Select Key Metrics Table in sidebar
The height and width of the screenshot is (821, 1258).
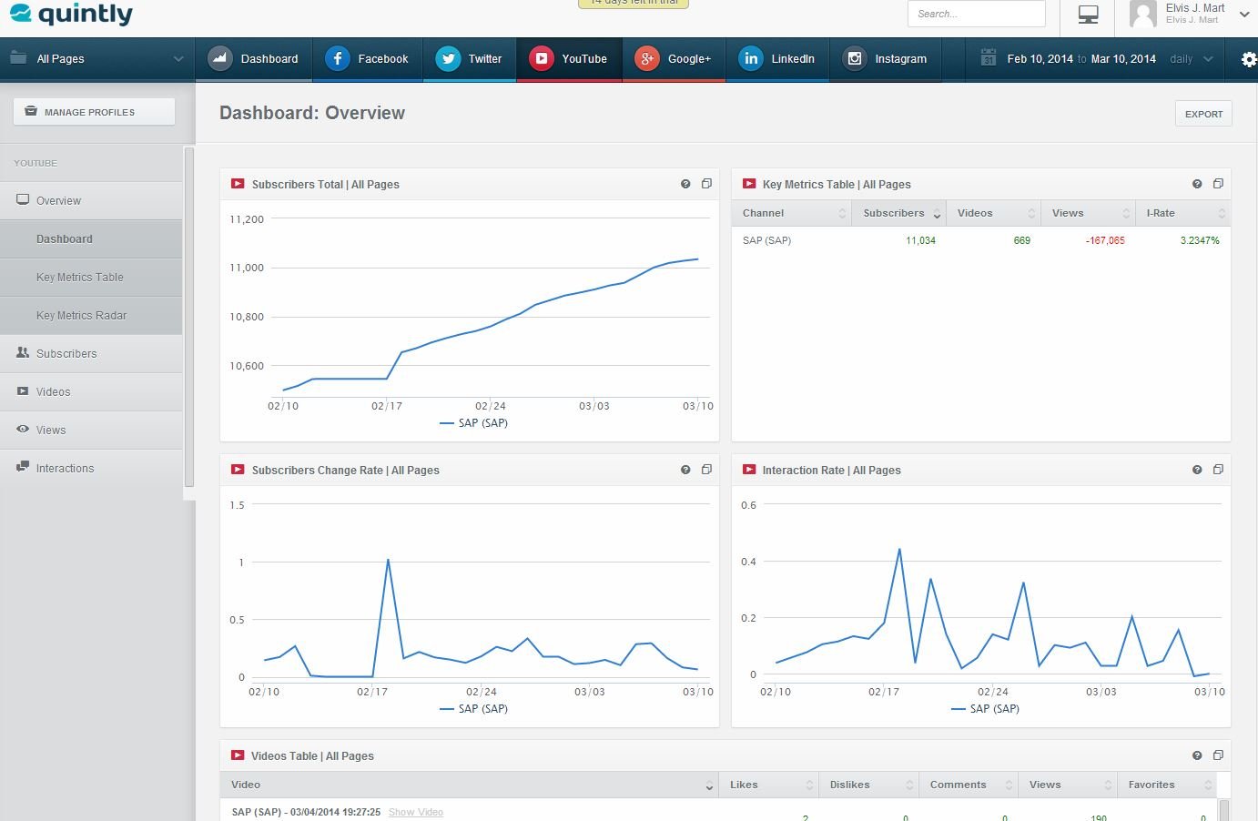pyautogui.click(x=91, y=277)
